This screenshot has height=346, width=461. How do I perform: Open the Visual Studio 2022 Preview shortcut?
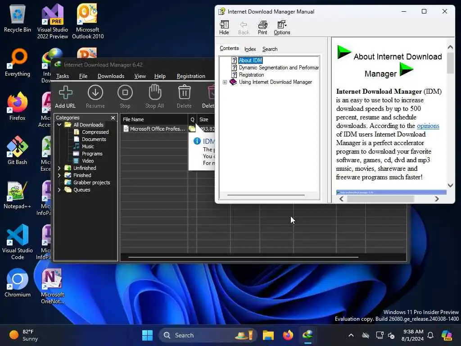(53, 21)
